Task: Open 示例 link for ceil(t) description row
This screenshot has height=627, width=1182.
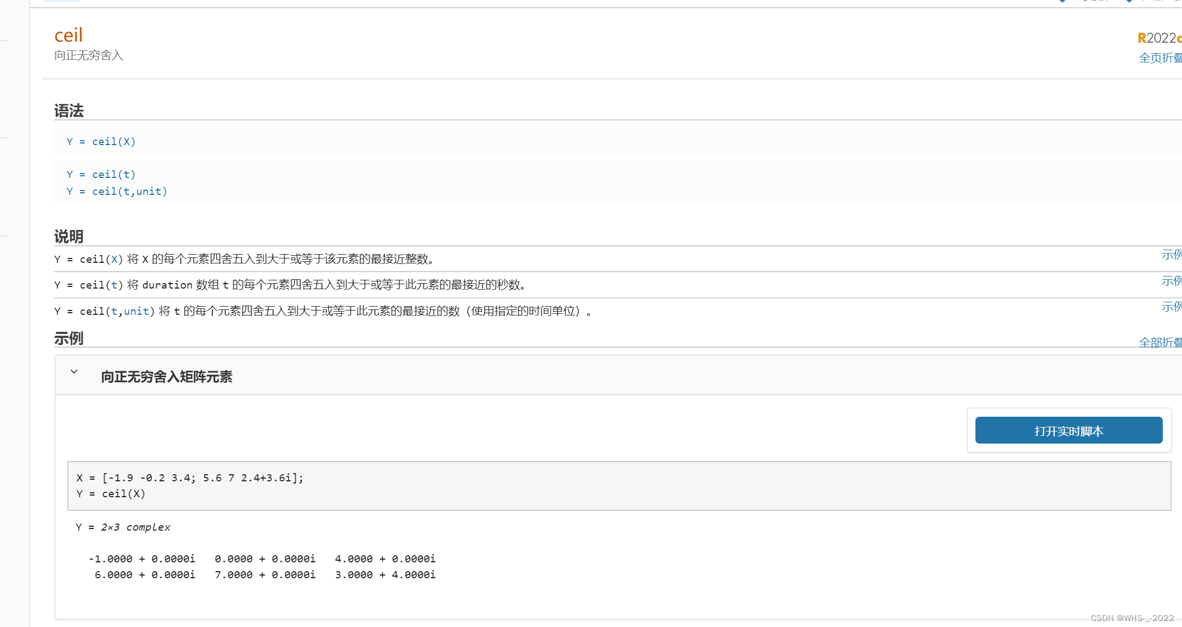Action: (x=1171, y=281)
